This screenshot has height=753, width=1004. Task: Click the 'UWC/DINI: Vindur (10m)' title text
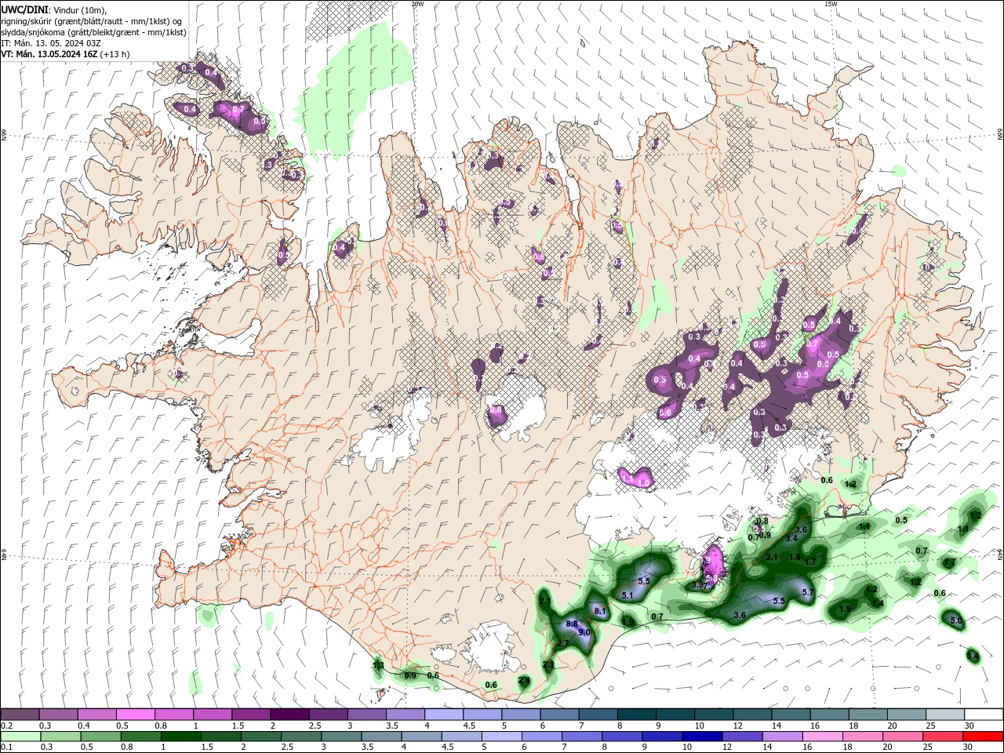click(53, 9)
